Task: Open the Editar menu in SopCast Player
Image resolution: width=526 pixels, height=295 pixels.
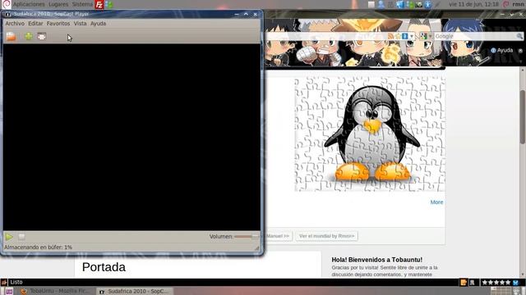Action: click(x=35, y=24)
